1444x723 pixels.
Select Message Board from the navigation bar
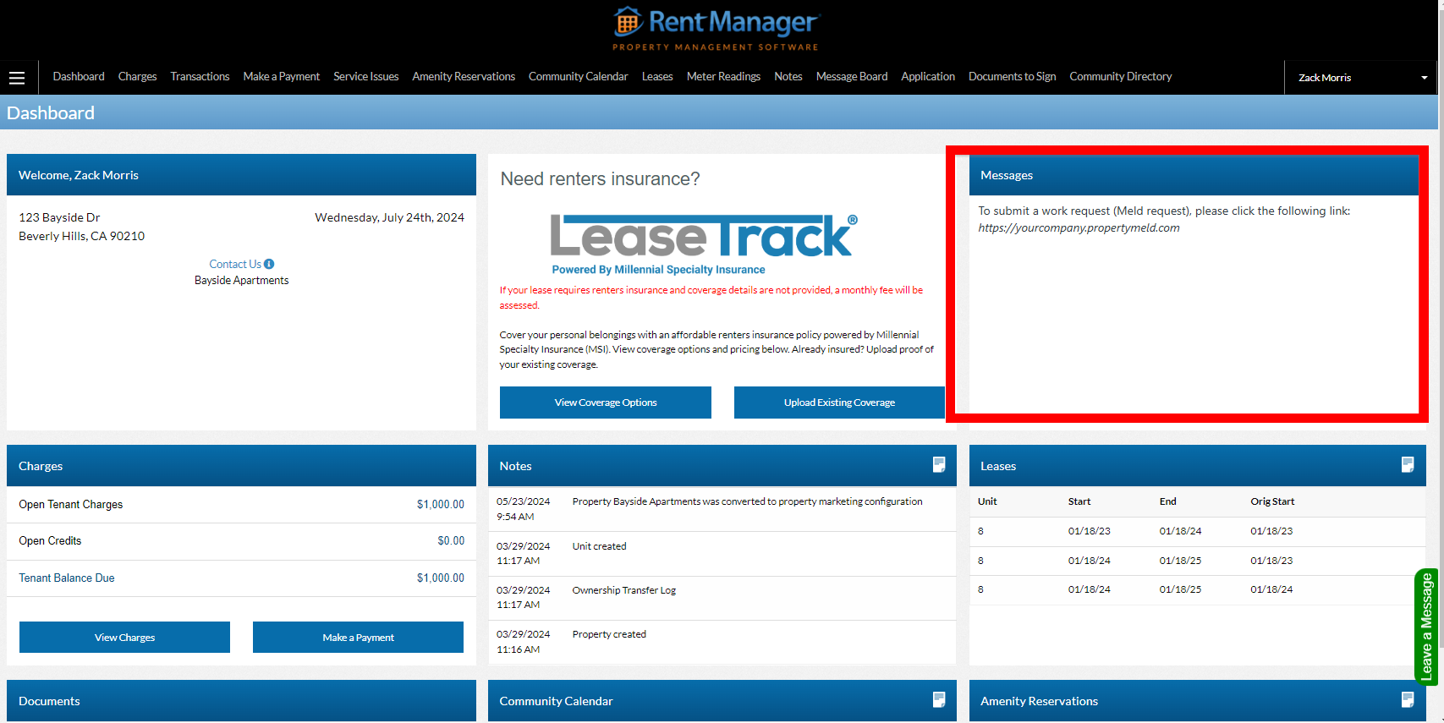[x=851, y=77]
